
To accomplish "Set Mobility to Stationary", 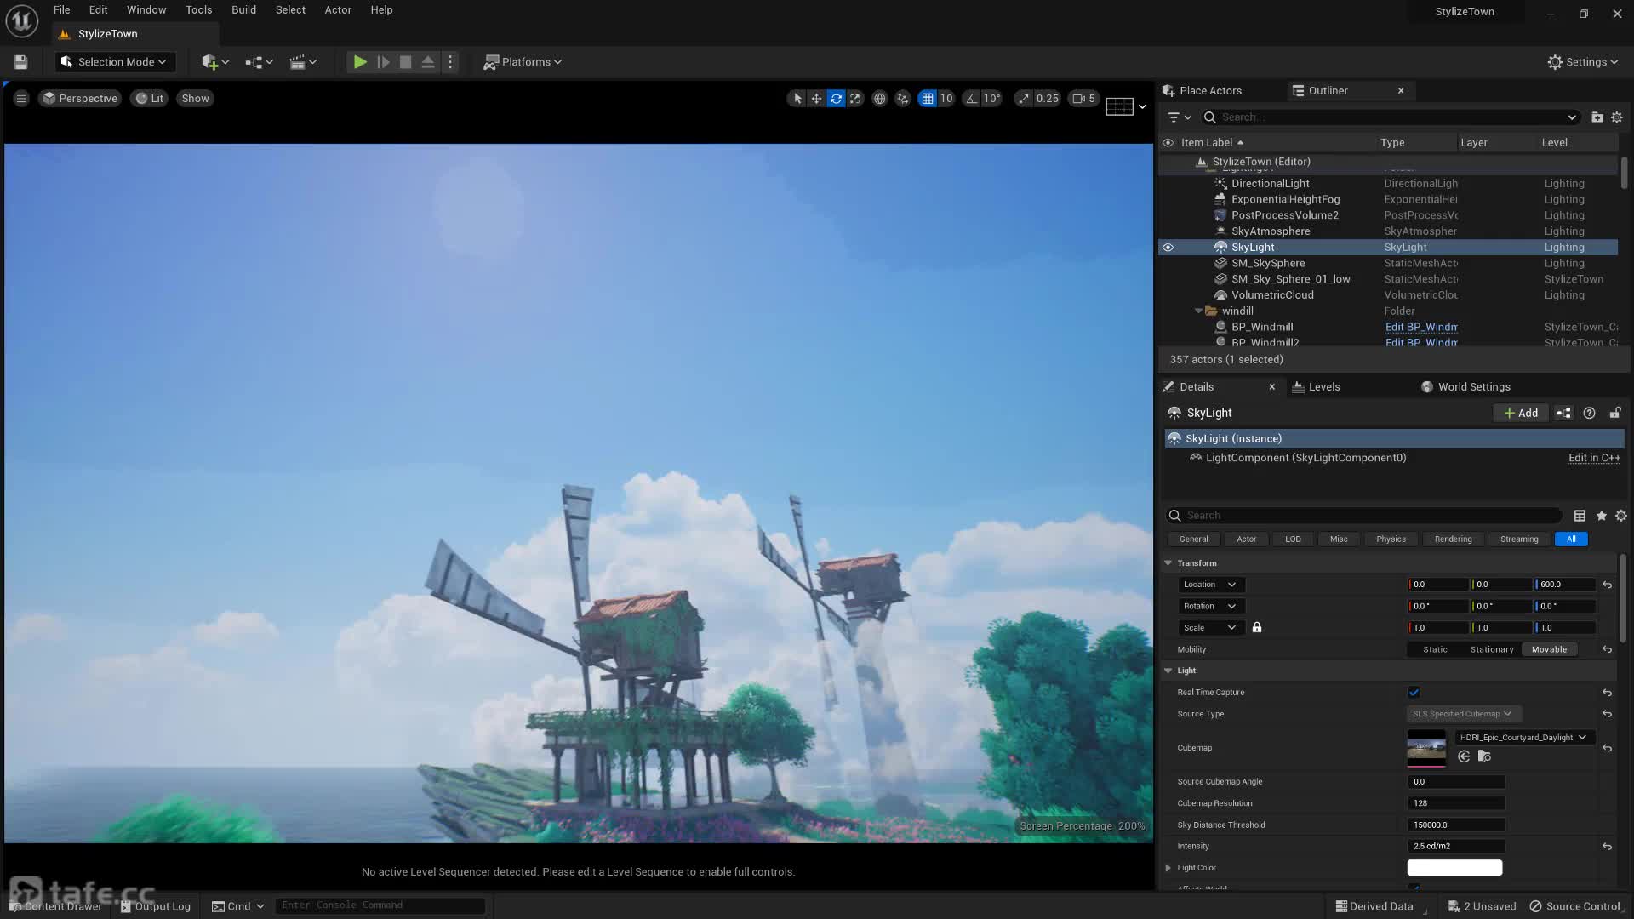I will [1492, 649].
